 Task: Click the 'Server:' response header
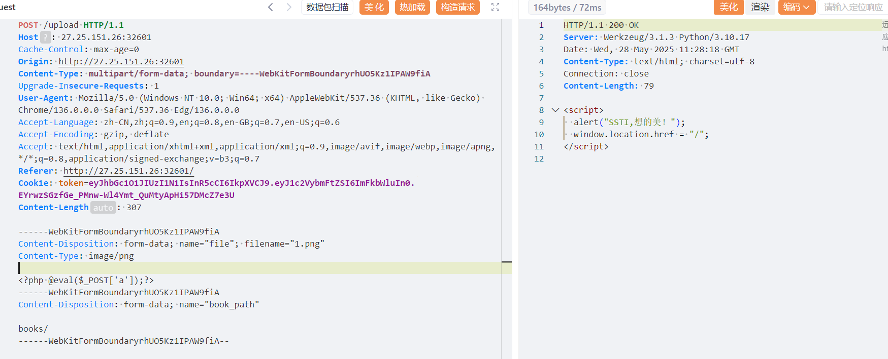(581, 37)
